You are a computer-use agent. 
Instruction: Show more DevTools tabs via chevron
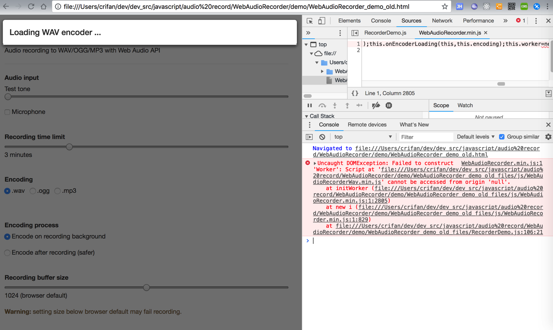(505, 21)
